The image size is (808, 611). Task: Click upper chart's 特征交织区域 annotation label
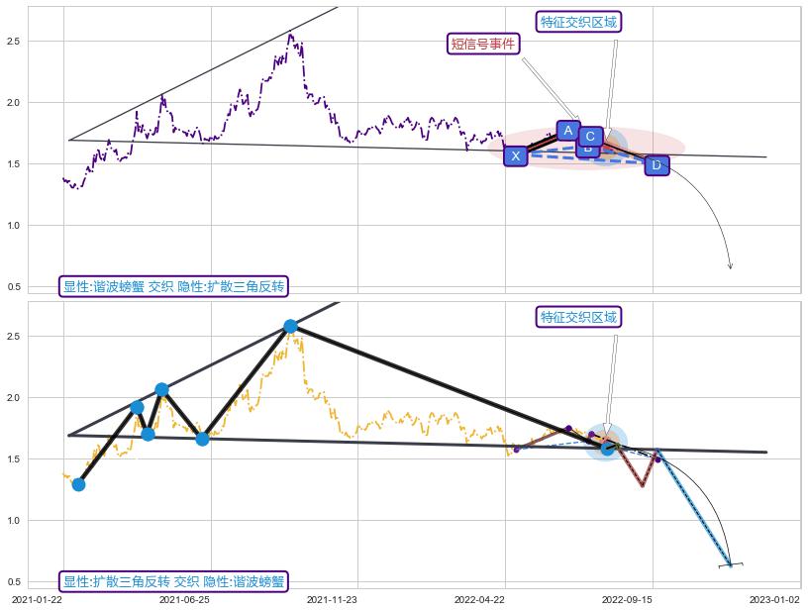579,22
